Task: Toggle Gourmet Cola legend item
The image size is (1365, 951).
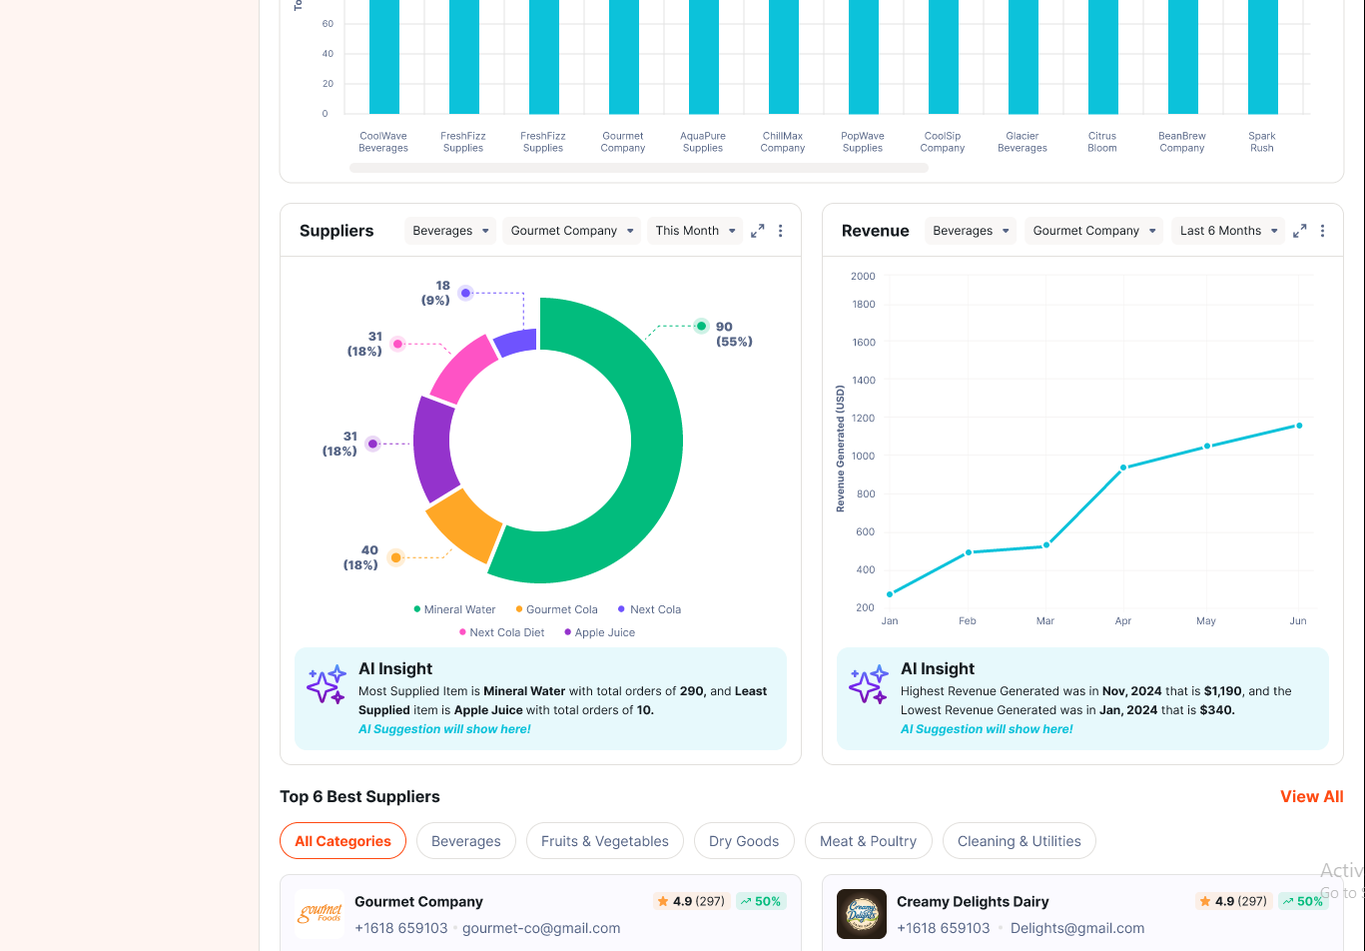Action: tap(557, 609)
